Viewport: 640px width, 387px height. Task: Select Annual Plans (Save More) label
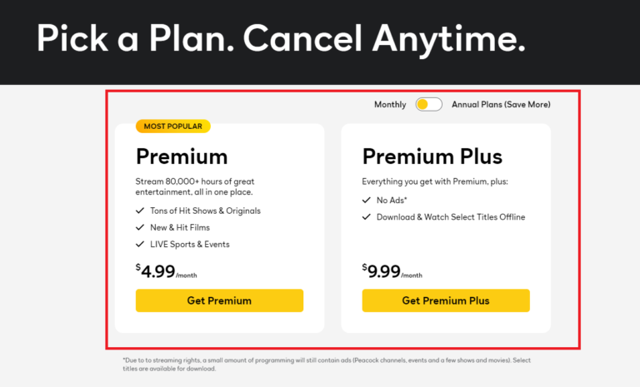pos(501,105)
